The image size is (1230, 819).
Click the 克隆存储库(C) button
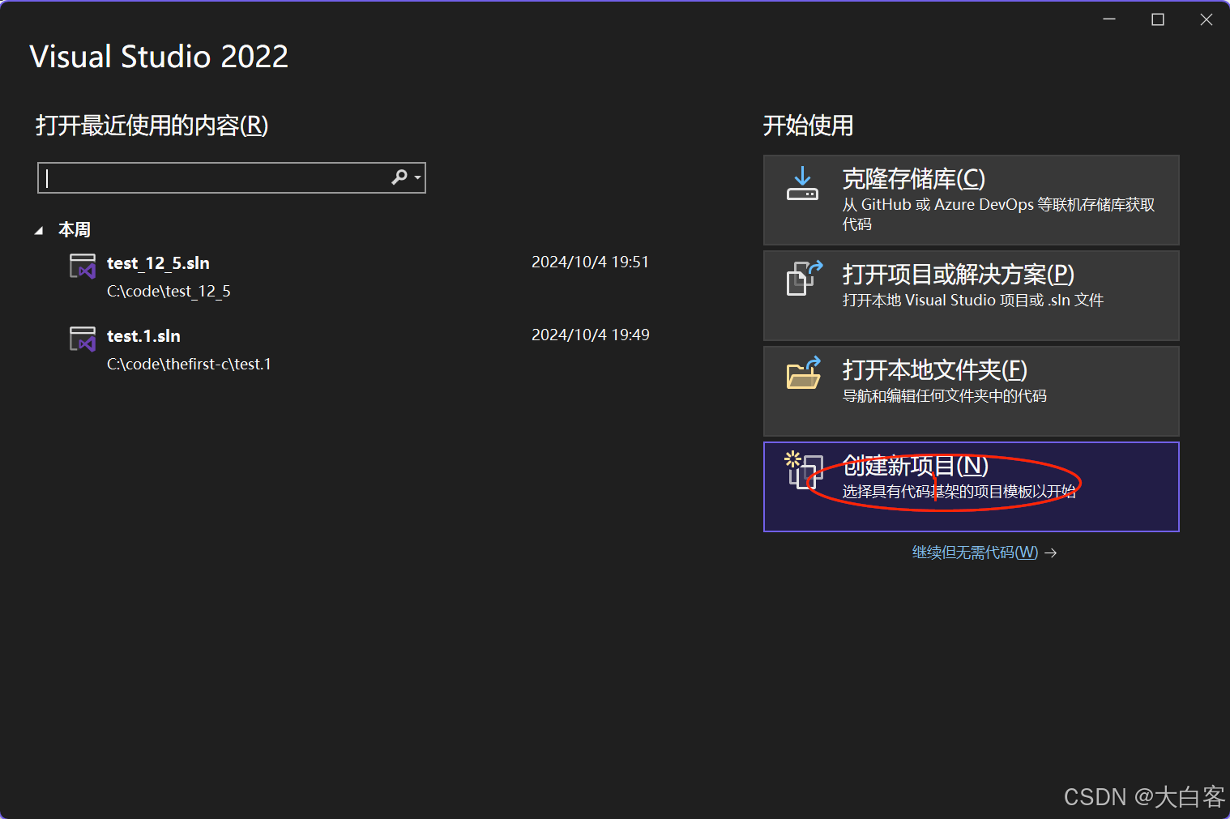(971, 200)
